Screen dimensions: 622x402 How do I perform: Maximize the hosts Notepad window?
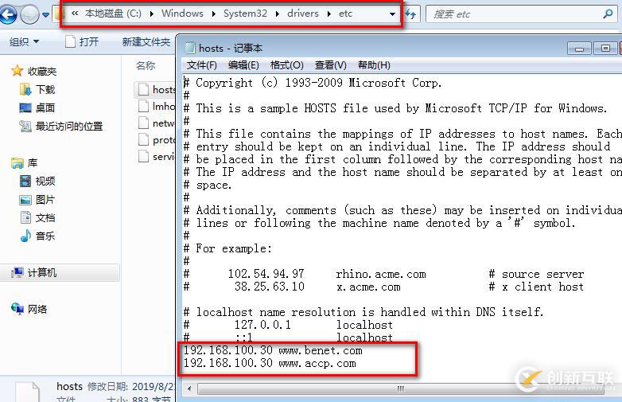605,49
